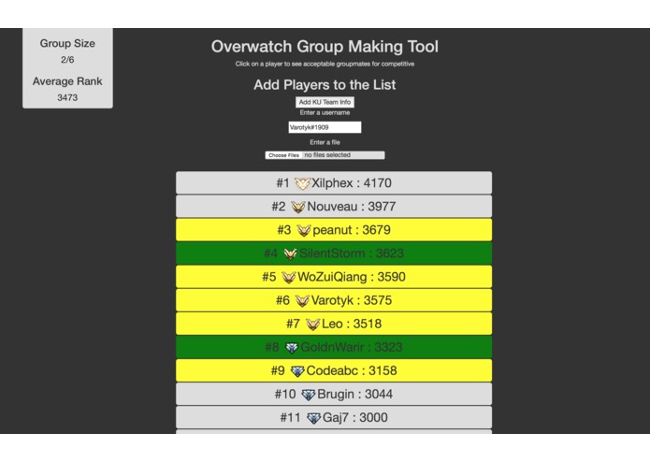
Task: Click the 'no files selected' file label
Action: 327,155
